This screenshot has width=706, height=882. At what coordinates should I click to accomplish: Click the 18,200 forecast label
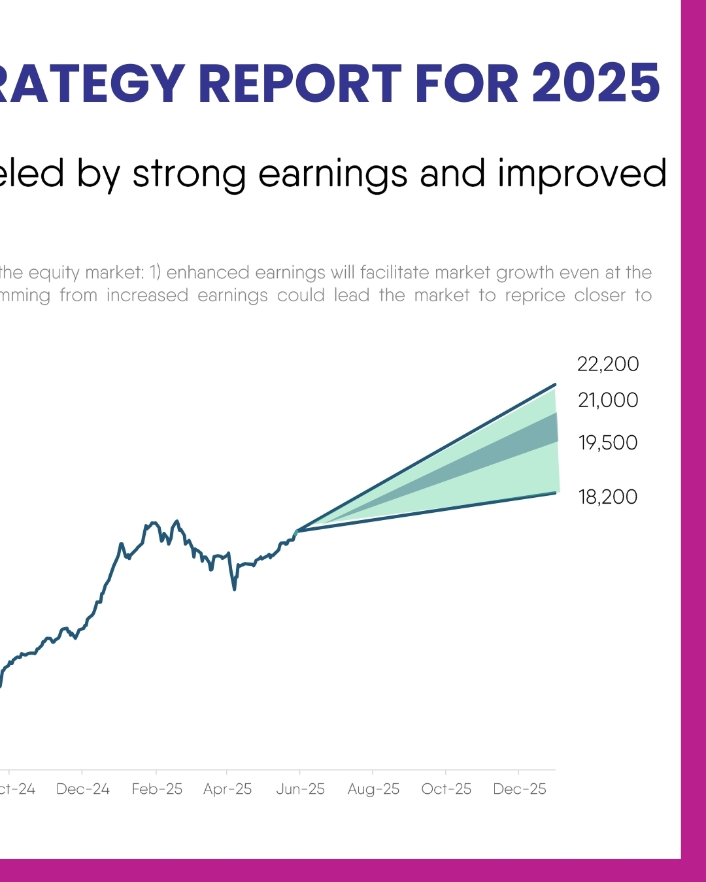(x=608, y=497)
